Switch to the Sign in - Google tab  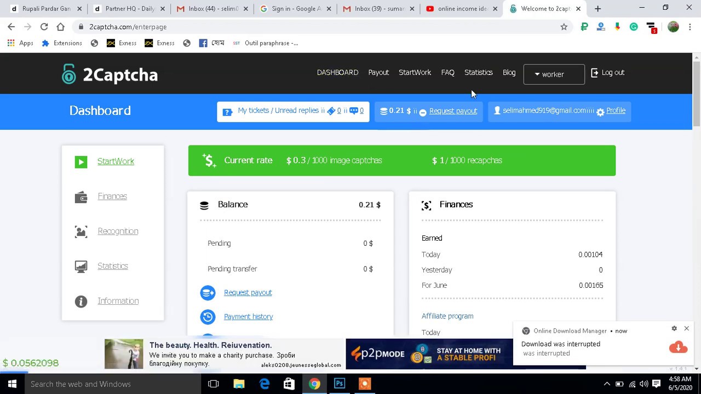pyautogui.click(x=295, y=9)
